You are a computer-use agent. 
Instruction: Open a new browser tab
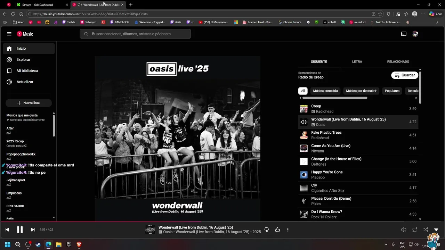coord(131,5)
